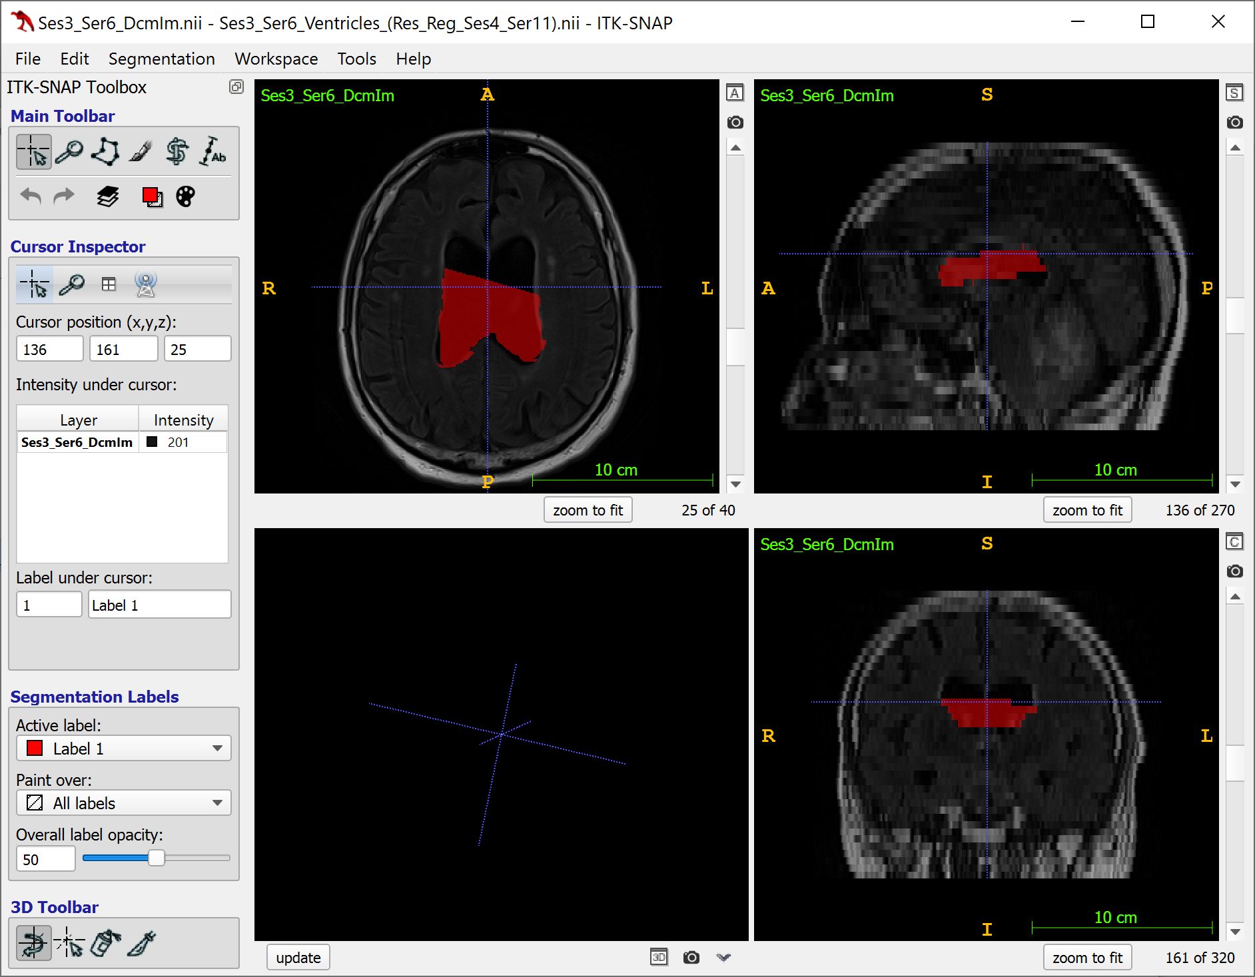Toggle the crosshair tool selection
Viewport: 1255px width, 977px height.
tap(34, 151)
